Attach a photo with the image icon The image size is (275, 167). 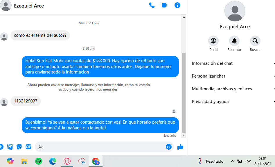coord(10,147)
